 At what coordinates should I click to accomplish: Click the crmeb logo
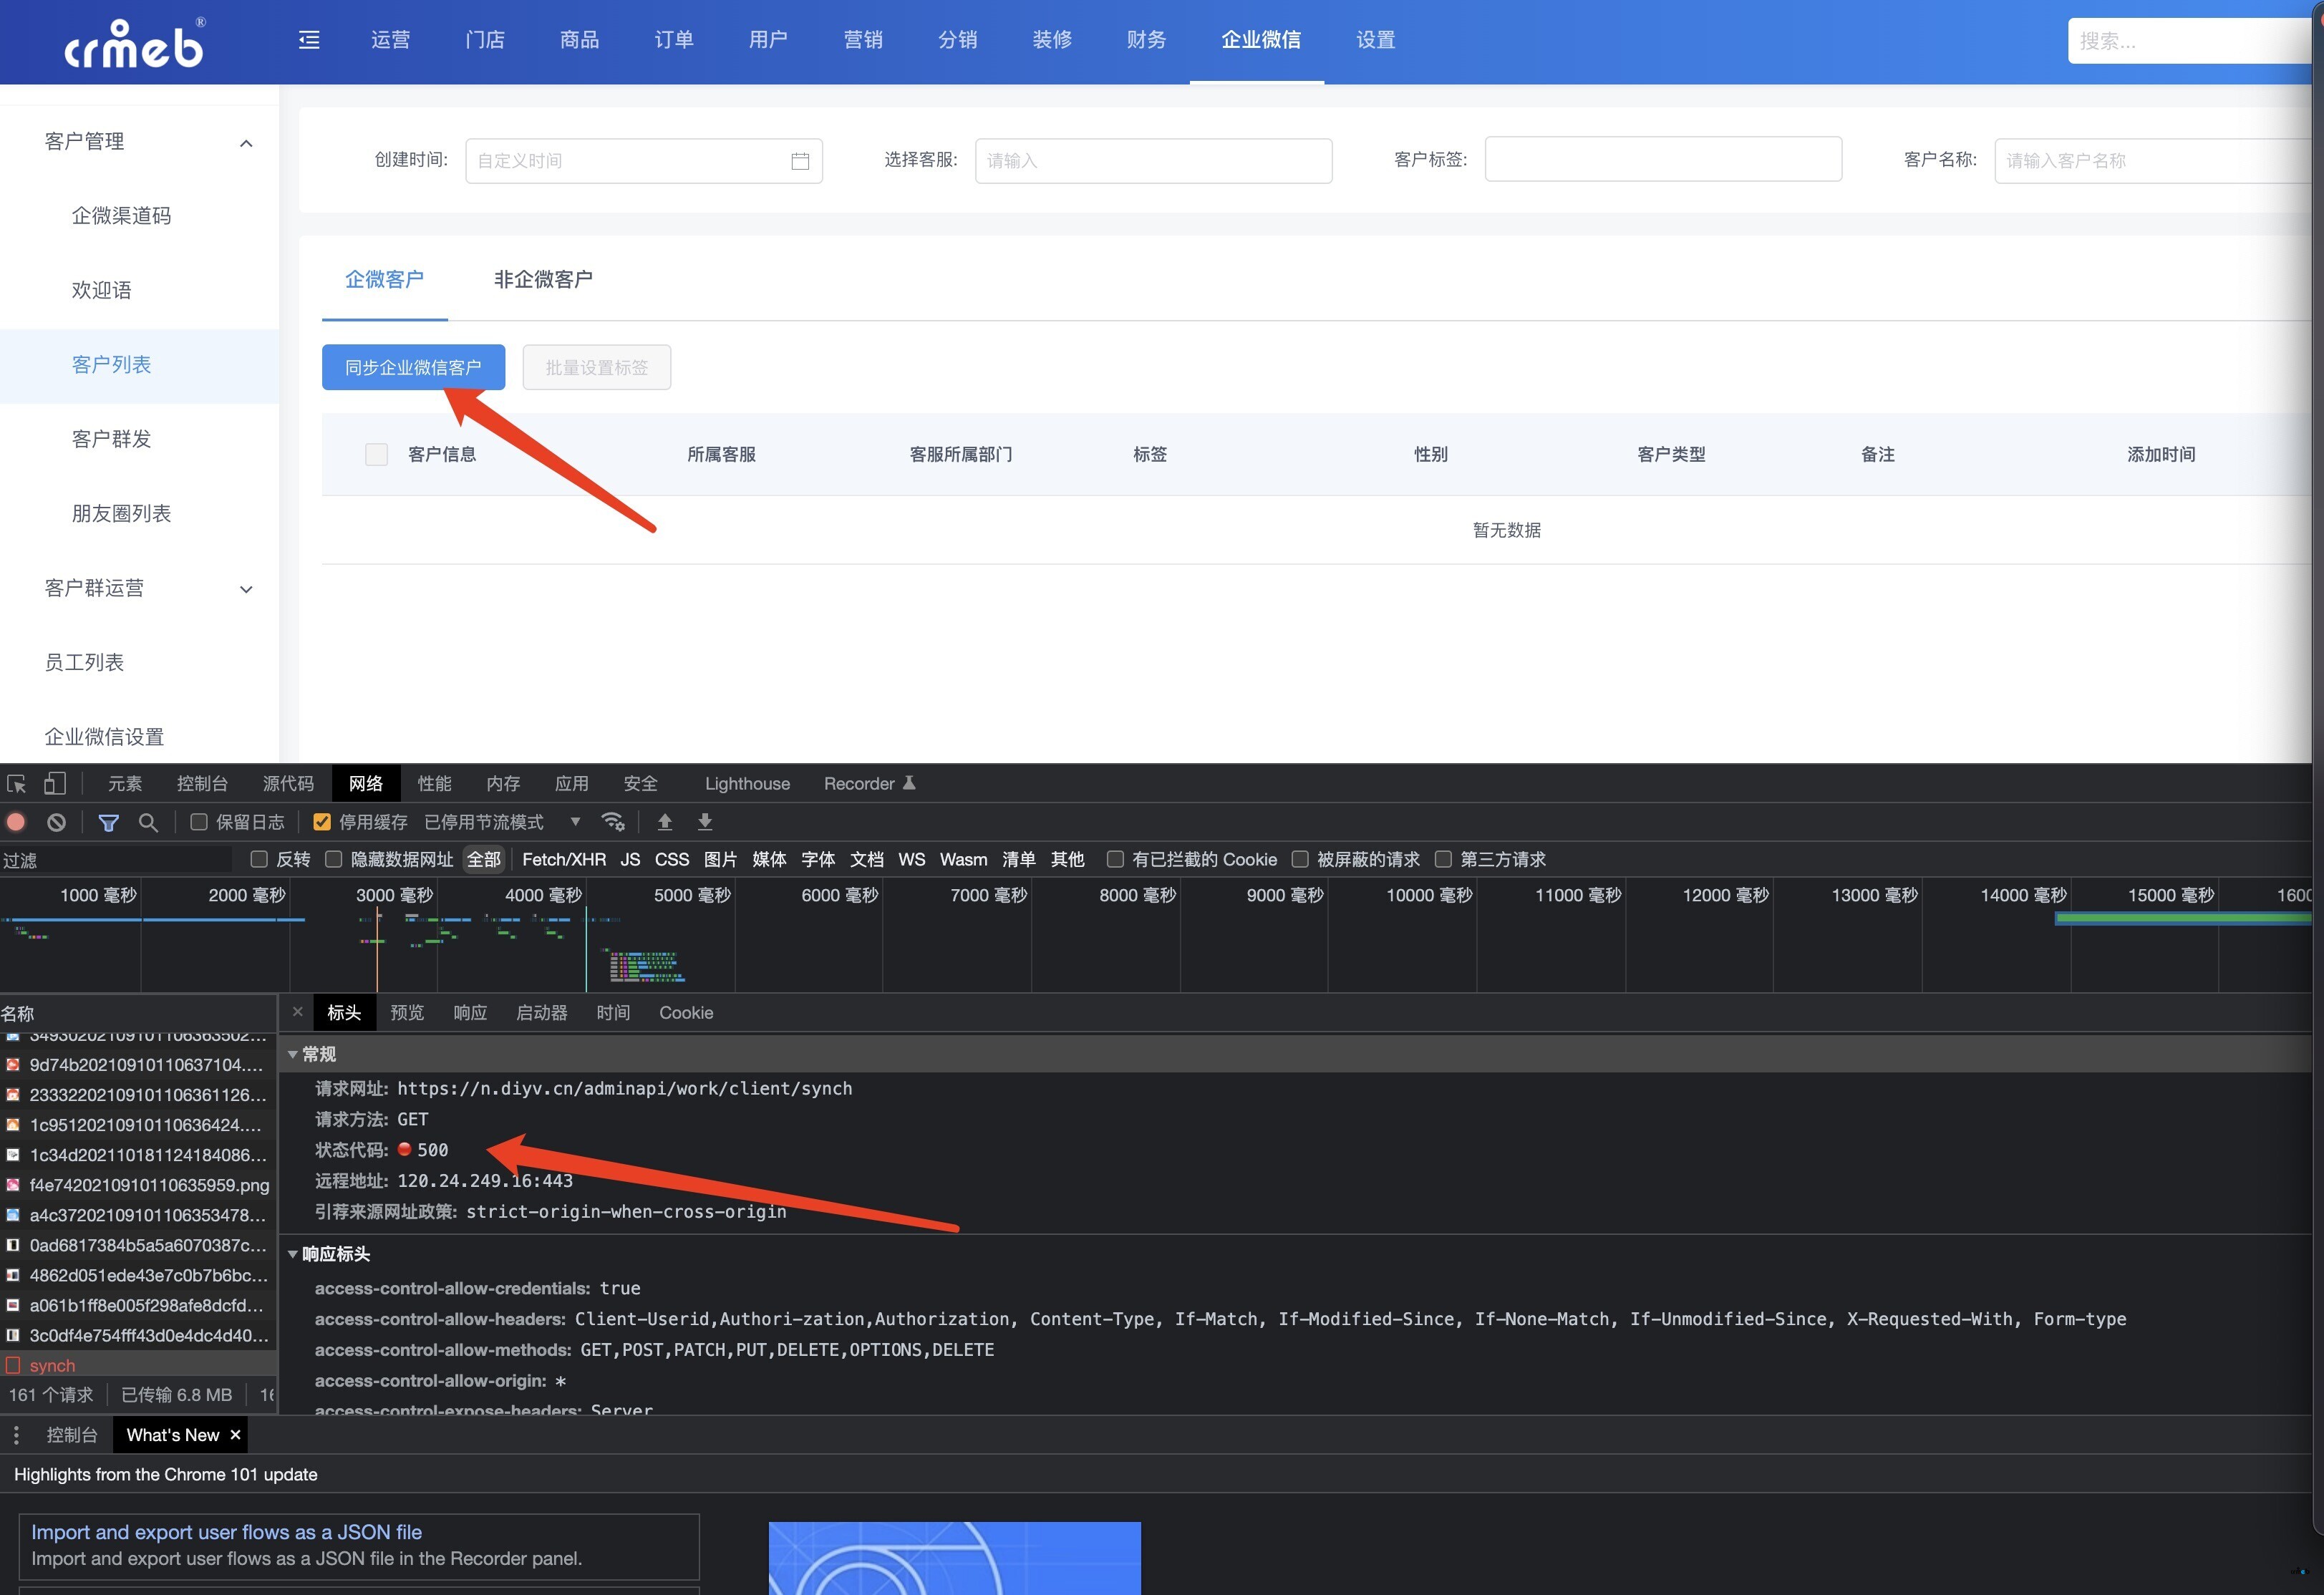tap(135, 43)
